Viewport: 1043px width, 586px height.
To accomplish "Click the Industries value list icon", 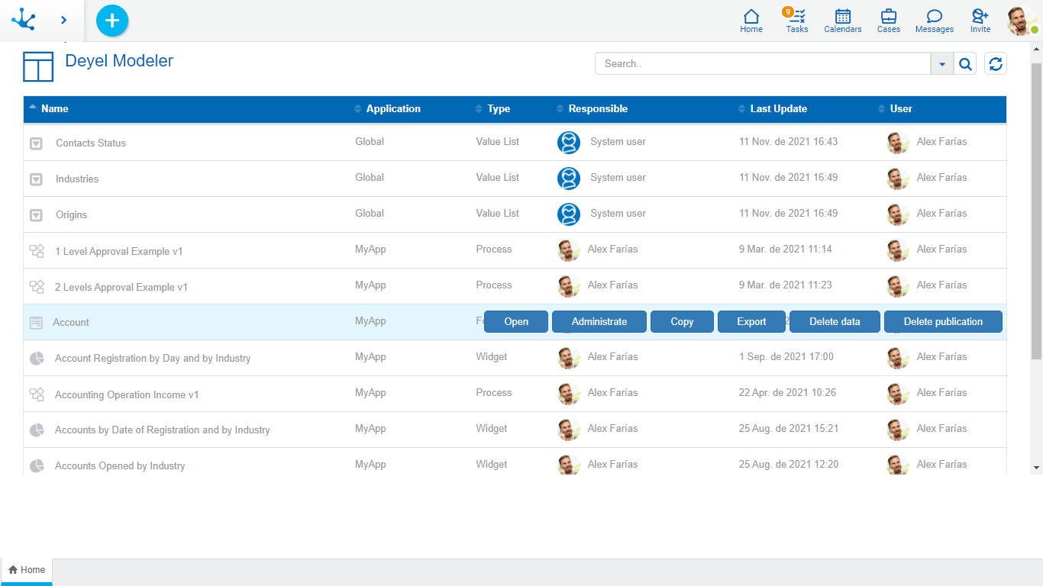I will pyautogui.click(x=36, y=179).
